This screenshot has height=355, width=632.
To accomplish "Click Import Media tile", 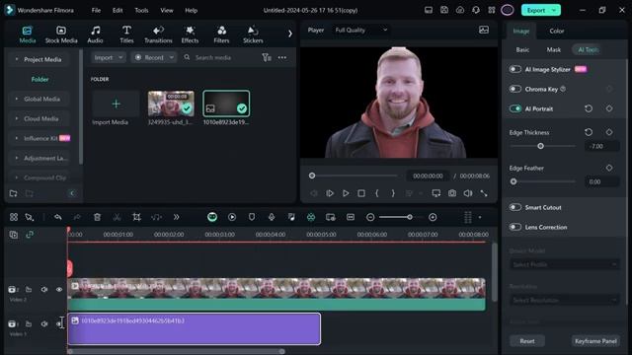I will [x=116, y=108].
